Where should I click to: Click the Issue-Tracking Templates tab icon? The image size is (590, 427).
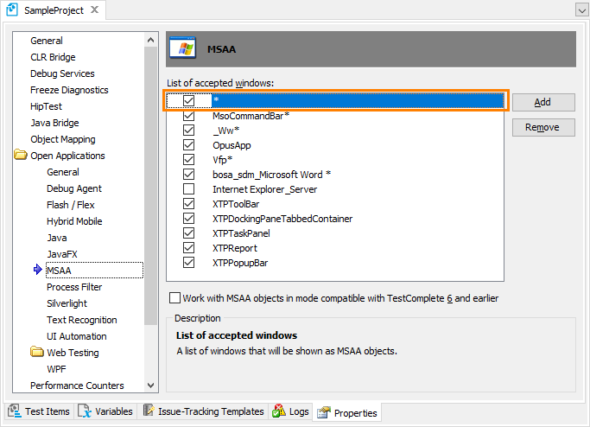tap(149, 412)
